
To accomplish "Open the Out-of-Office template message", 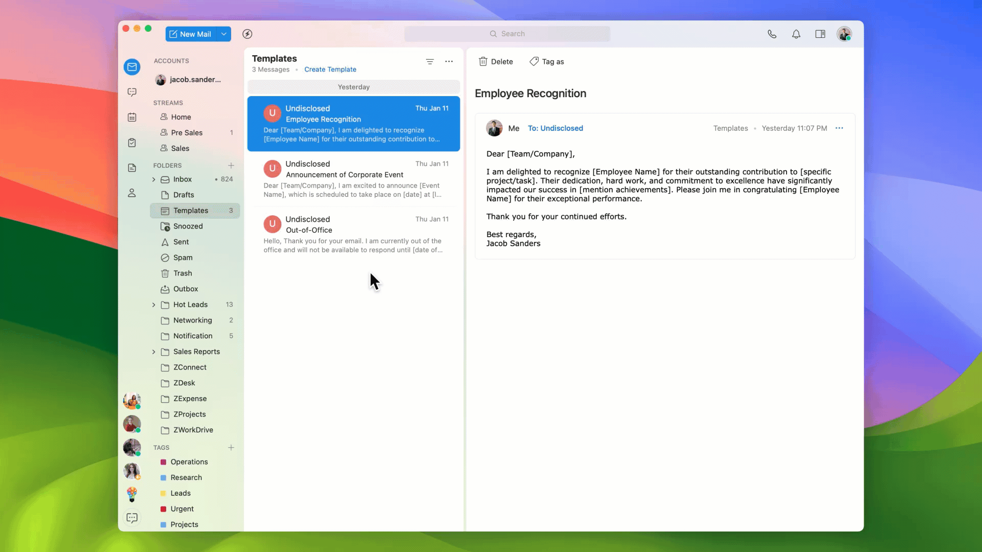I will tap(353, 234).
